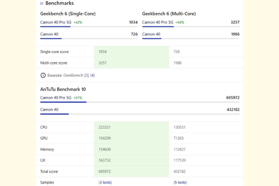Open the [5 tests] samples link
This screenshot has height=186, width=279.
180,182
